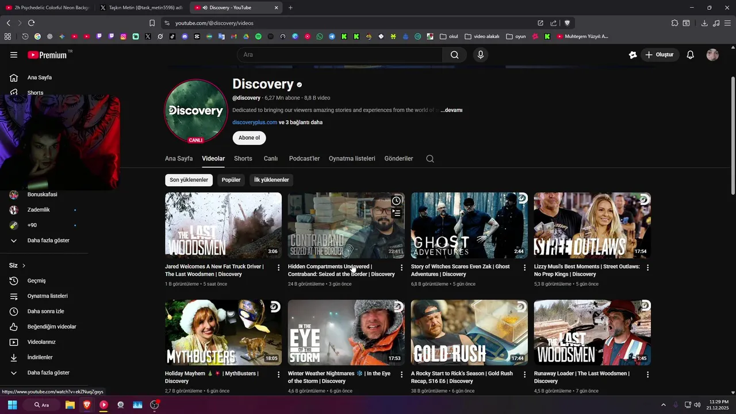Open the oyun bookmarks folder
This screenshot has width=736, height=414.
point(516,36)
